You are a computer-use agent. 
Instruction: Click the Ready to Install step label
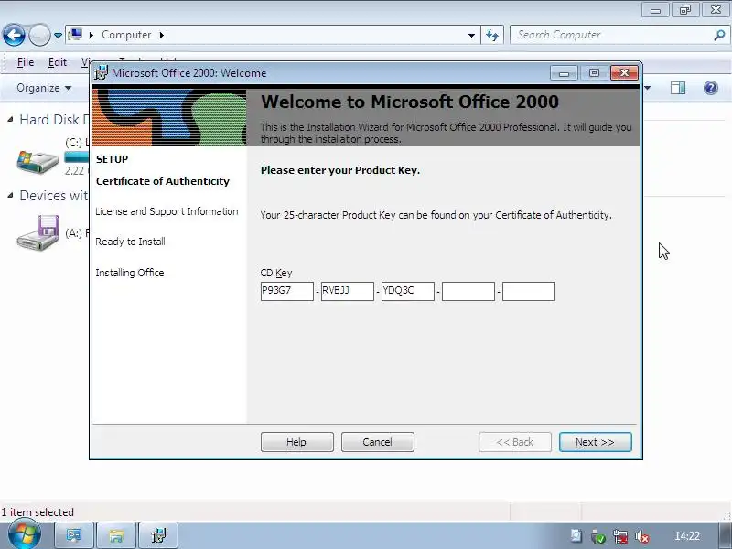pyautogui.click(x=130, y=242)
